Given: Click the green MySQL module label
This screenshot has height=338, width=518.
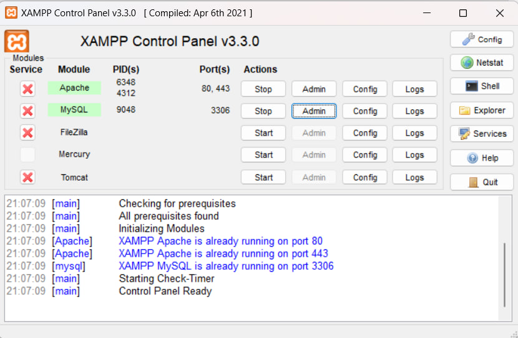Looking at the screenshot, I should (x=74, y=109).
